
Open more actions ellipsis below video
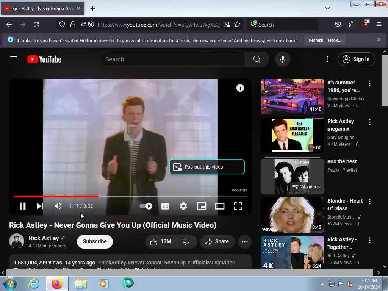point(245,241)
